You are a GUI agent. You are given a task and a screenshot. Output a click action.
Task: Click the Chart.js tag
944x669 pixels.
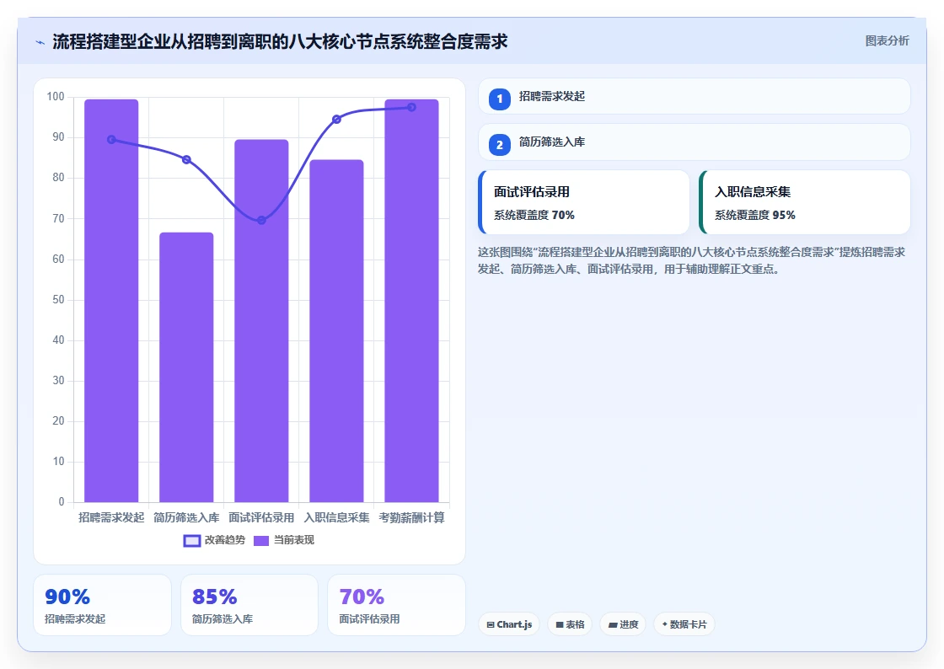pos(509,624)
